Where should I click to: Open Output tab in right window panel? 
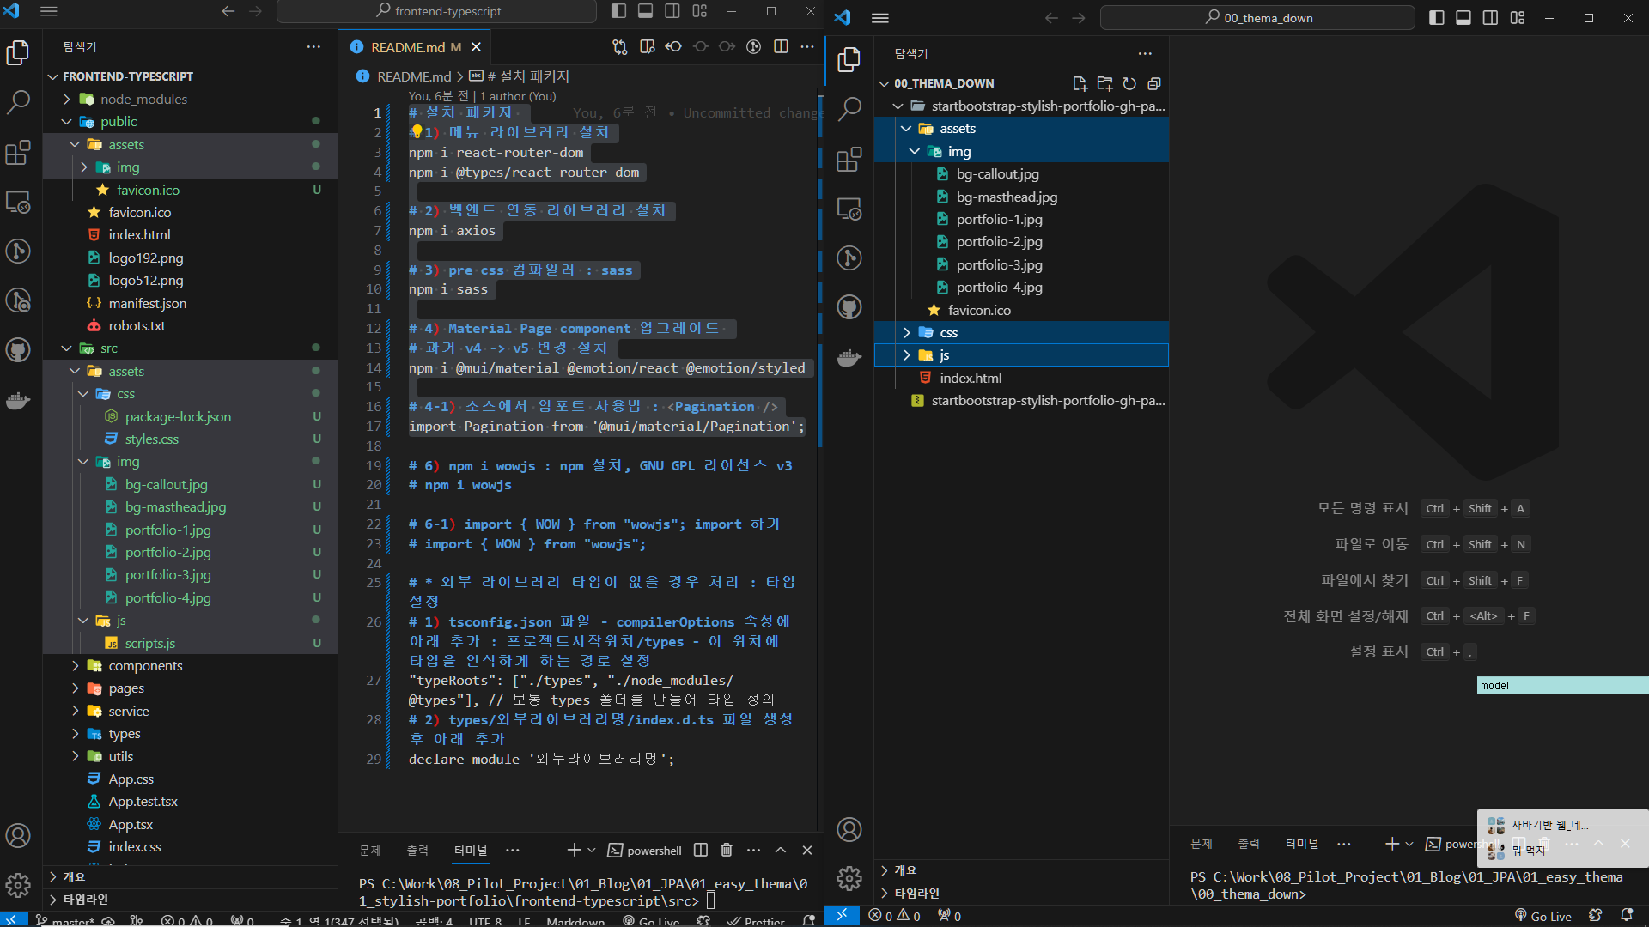point(1249,844)
